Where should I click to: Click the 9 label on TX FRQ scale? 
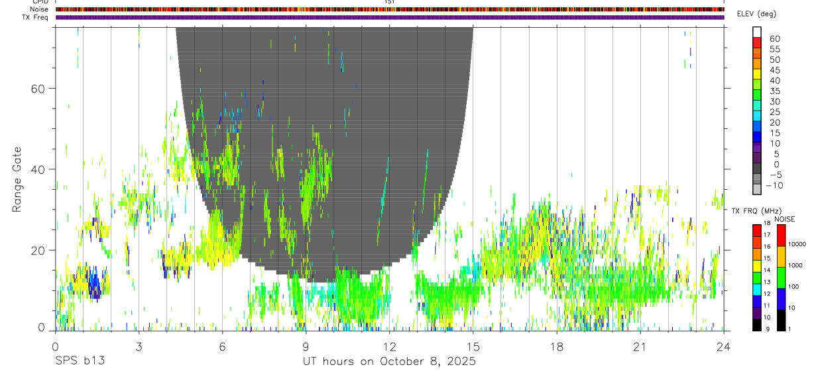coord(768,329)
